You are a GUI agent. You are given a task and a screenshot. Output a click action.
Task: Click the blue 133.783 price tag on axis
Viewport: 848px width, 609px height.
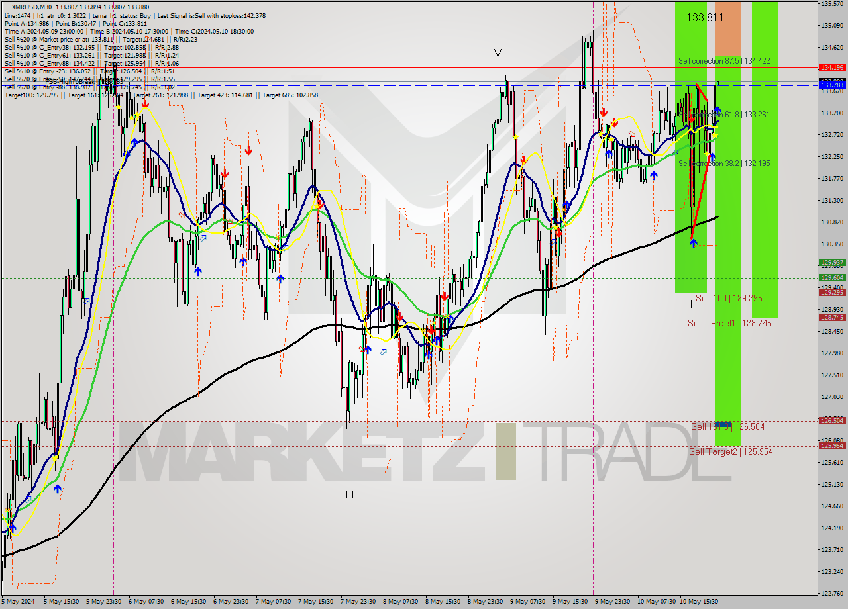pyautogui.click(x=832, y=85)
